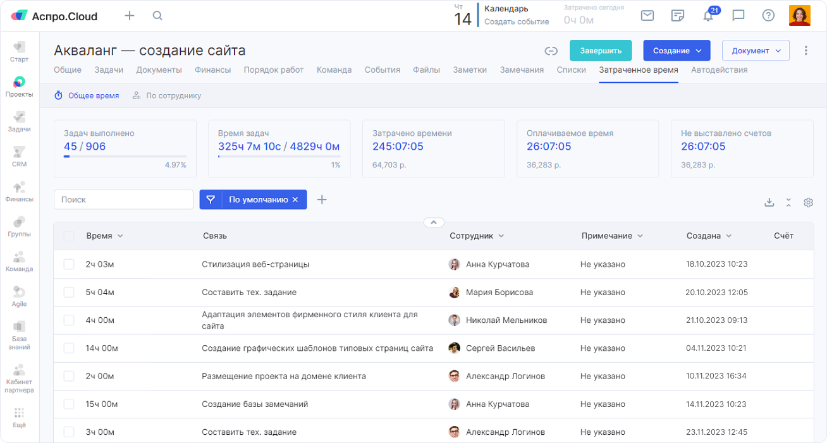The width and height of the screenshot is (827, 443).
Task: Click the search magnifier icon in header
Action: [x=158, y=16]
